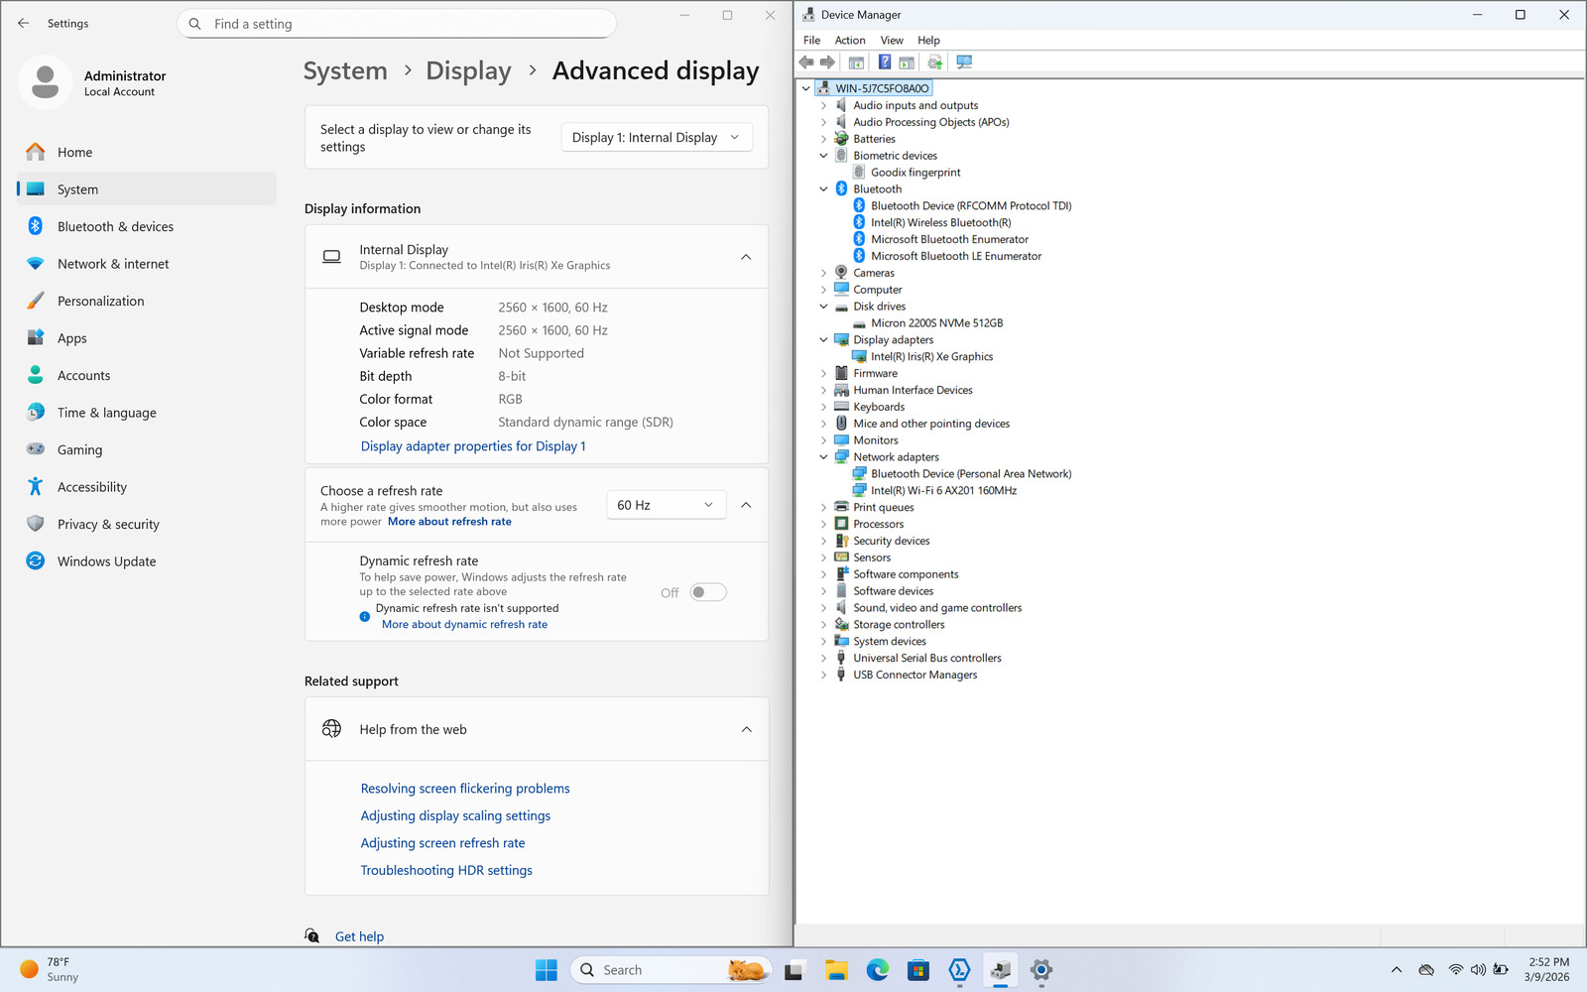
Task: Collapse the WIN-5J7C5FO8A0O root node
Action: tap(805, 89)
